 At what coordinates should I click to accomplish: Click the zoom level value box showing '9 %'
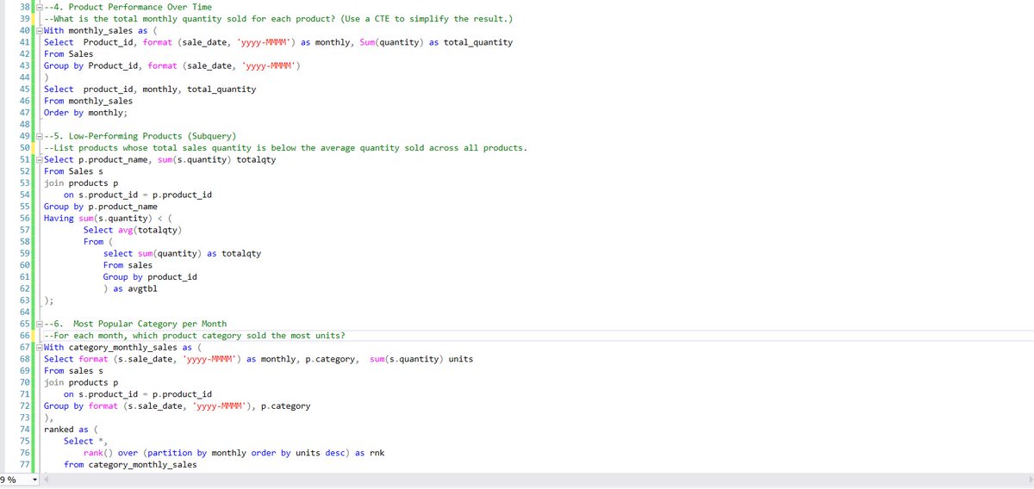[x=14, y=480]
